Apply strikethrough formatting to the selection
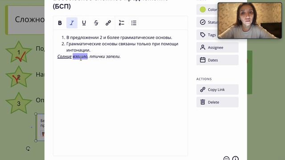This screenshot has width=285, height=160. tap(96, 23)
